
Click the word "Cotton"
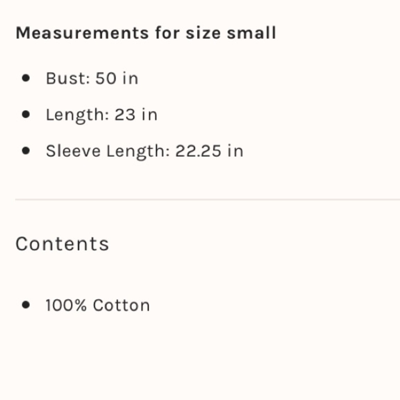(x=121, y=306)
